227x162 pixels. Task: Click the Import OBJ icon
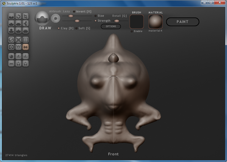19,57
